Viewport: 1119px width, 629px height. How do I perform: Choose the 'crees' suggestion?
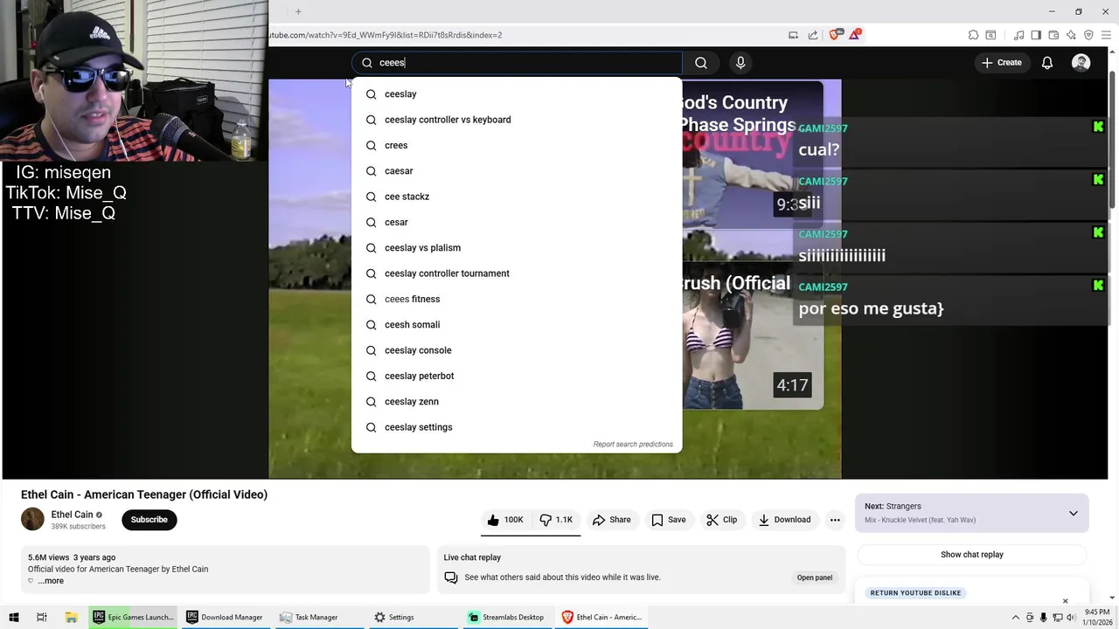click(x=516, y=145)
